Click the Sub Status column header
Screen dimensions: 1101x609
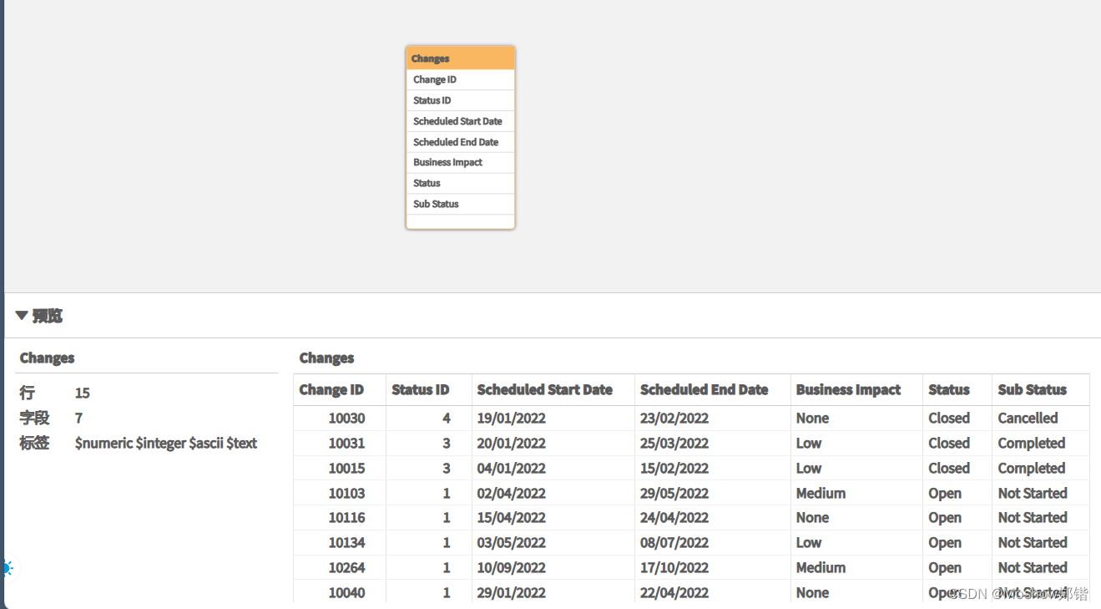click(x=1031, y=389)
